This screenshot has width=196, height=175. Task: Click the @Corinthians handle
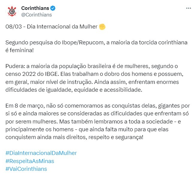point(37,15)
